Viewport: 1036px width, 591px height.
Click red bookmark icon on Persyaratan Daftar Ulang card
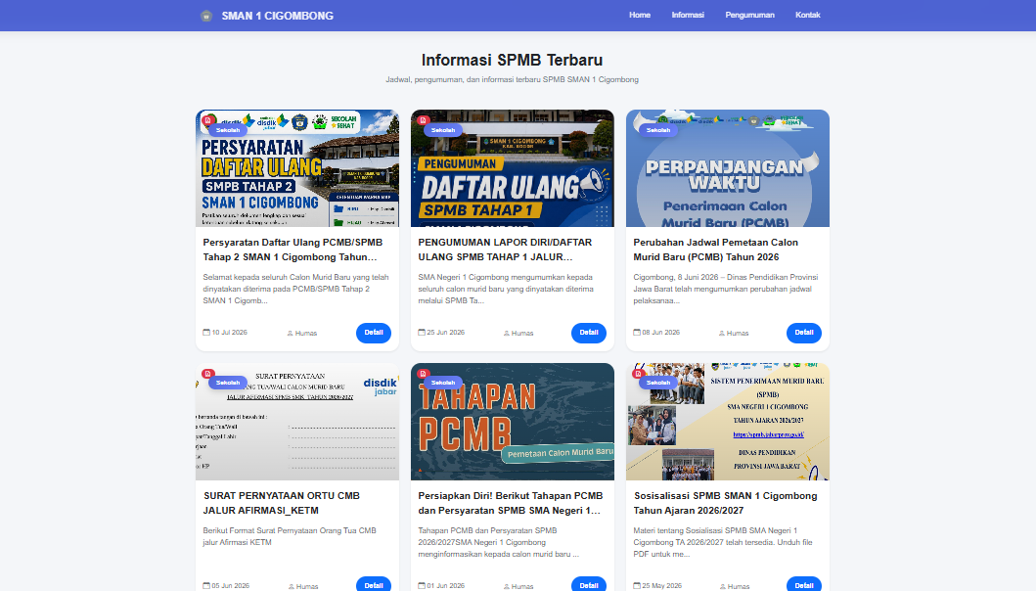pos(208,120)
